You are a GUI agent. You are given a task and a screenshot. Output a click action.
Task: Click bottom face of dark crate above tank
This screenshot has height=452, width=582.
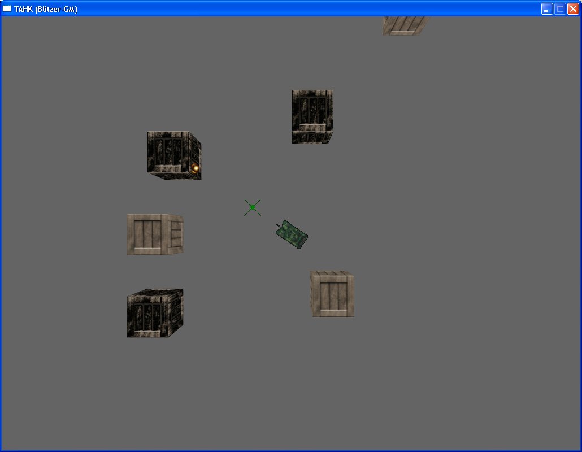312,137
